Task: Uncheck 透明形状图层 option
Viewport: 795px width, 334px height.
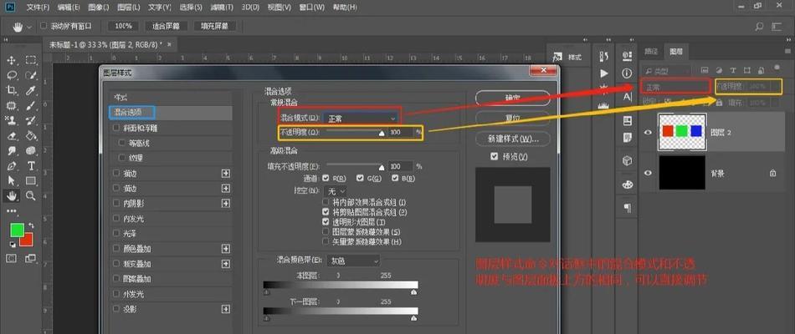Action: point(326,221)
